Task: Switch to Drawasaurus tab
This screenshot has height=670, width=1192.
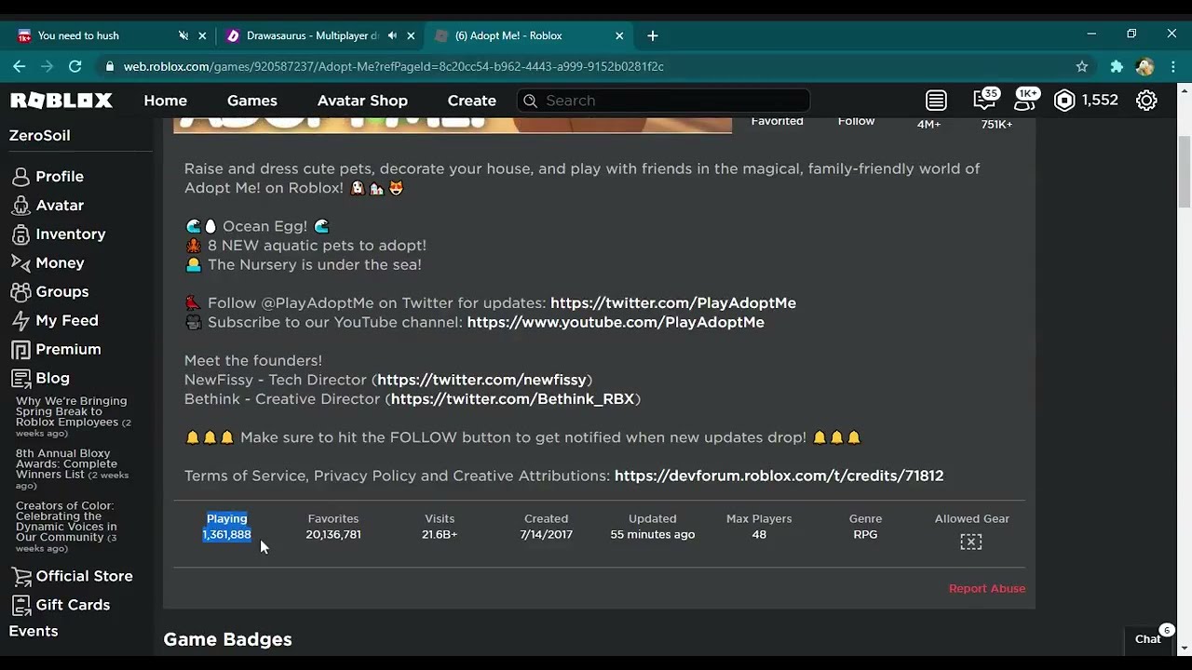Action: [319, 35]
